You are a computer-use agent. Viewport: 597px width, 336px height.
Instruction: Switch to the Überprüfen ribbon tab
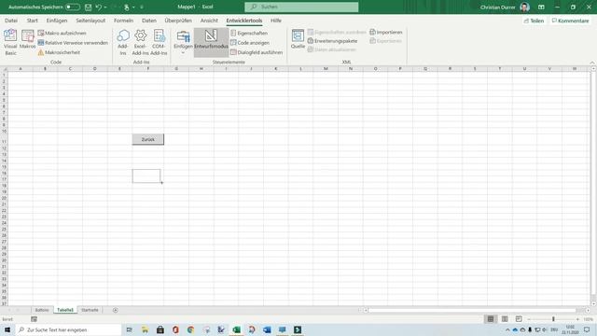(178, 21)
